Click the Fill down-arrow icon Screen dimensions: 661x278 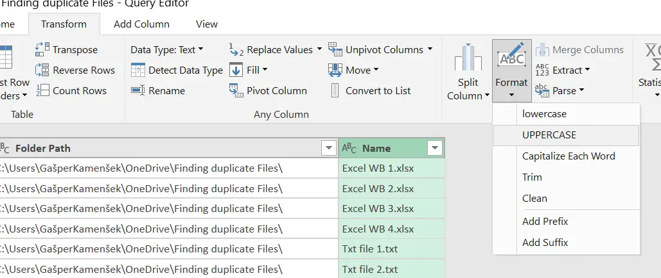click(236, 70)
